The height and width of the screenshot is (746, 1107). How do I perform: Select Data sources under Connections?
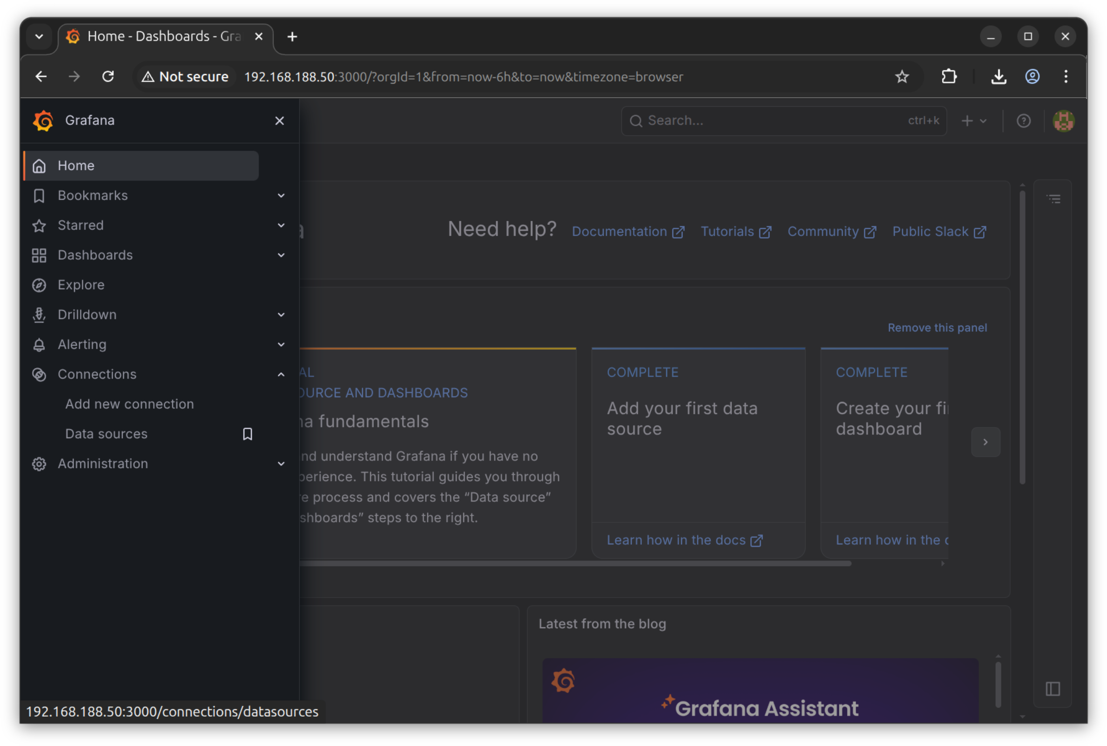coord(106,434)
